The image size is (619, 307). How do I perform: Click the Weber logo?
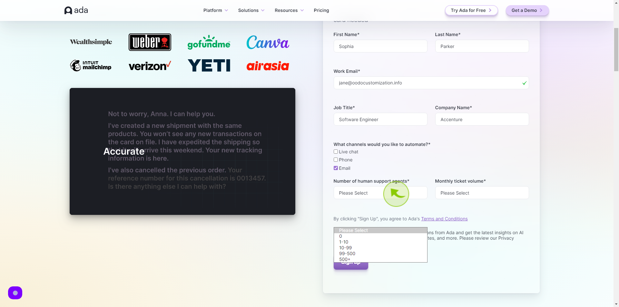150,42
